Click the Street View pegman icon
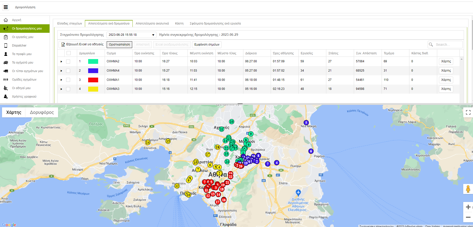 coord(468,189)
